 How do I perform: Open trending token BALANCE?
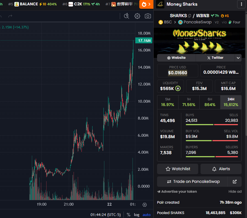pos(32,4)
